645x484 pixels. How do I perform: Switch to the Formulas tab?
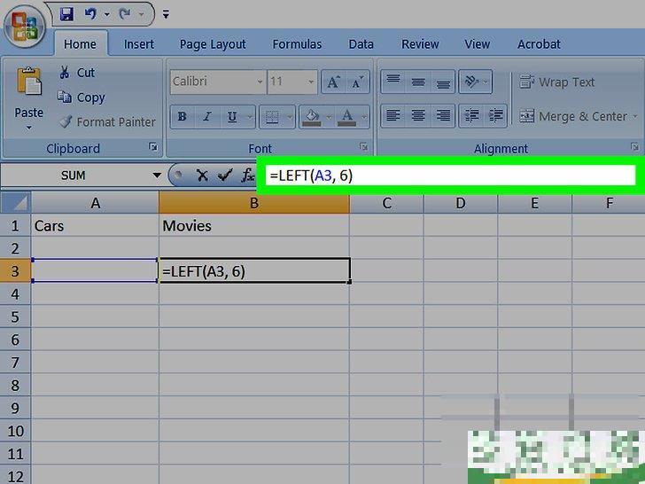(x=297, y=43)
